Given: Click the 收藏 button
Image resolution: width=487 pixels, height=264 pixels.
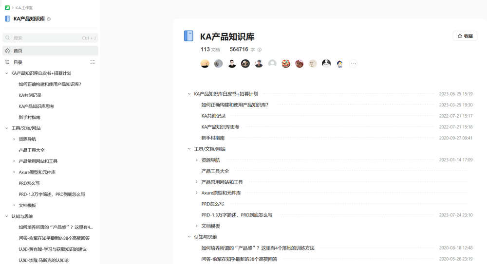Looking at the screenshot, I should point(465,36).
